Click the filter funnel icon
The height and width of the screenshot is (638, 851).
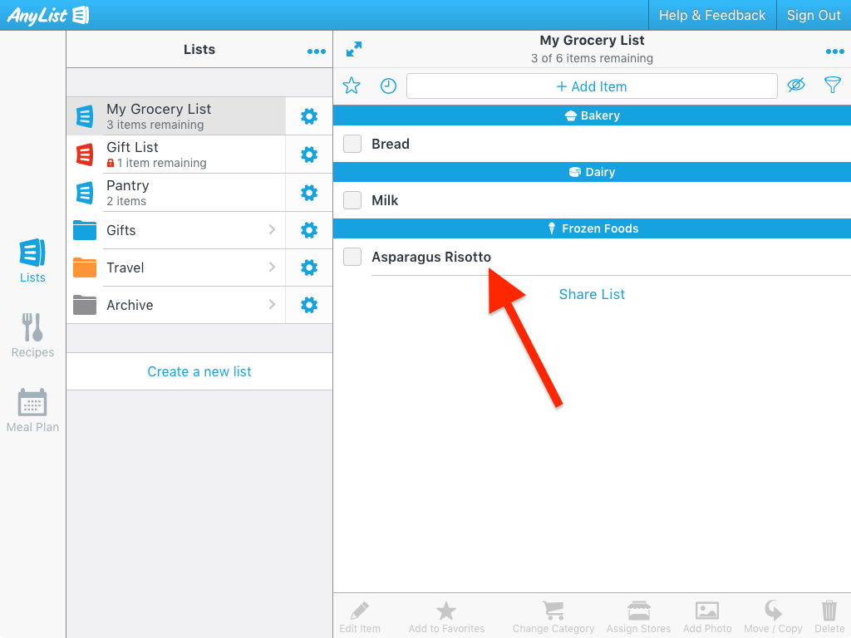(x=832, y=85)
